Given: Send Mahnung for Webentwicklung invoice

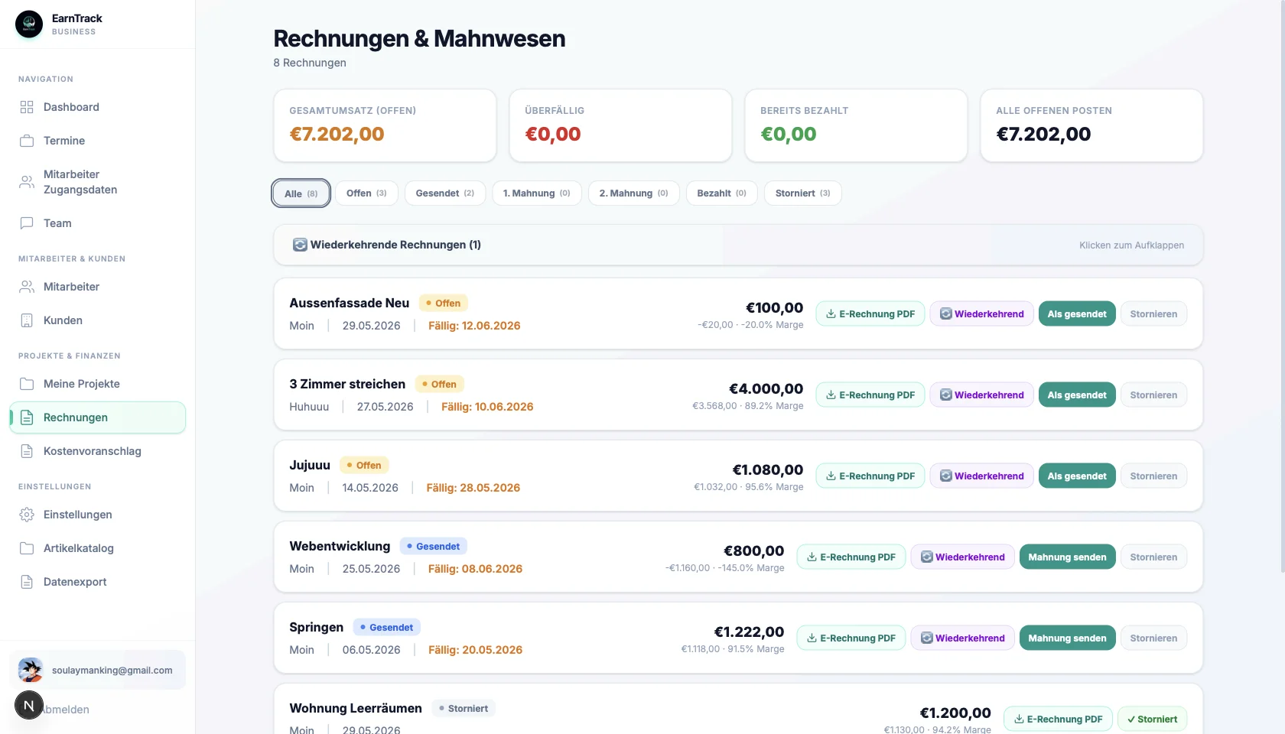Looking at the screenshot, I should tap(1068, 557).
